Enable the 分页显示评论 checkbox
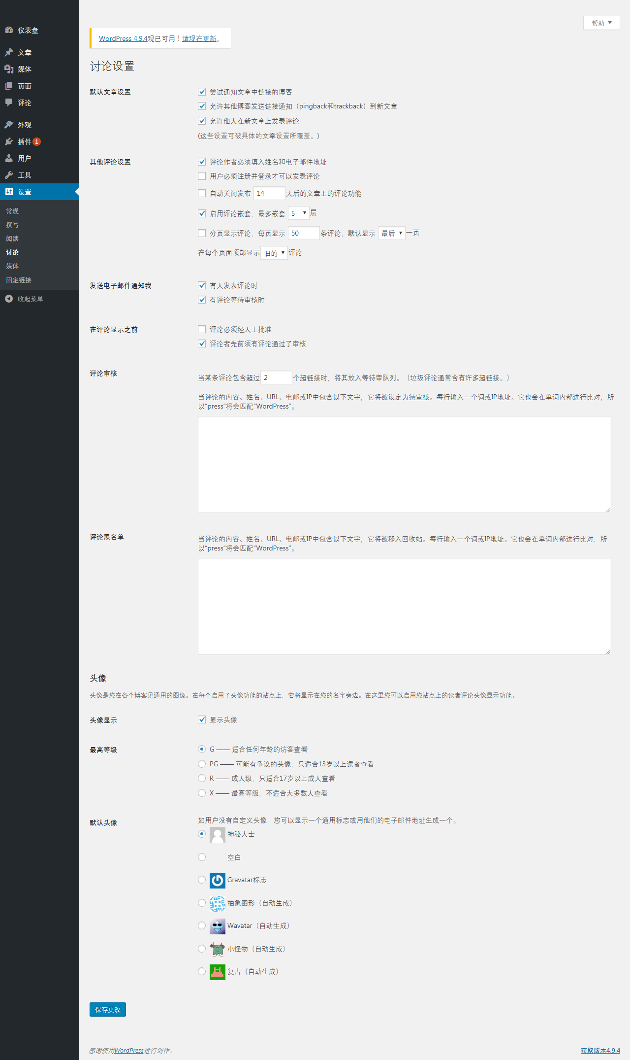The height and width of the screenshot is (1060, 630). point(202,233)
